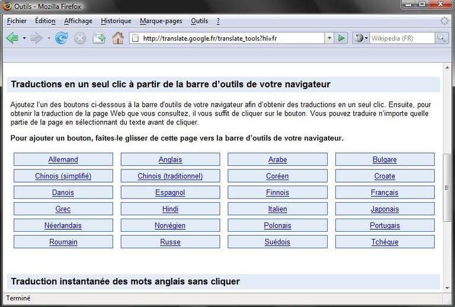The width and height of the screenshot is (455, 307).
Task: Open the Outils menu
Action: (199, 21)
